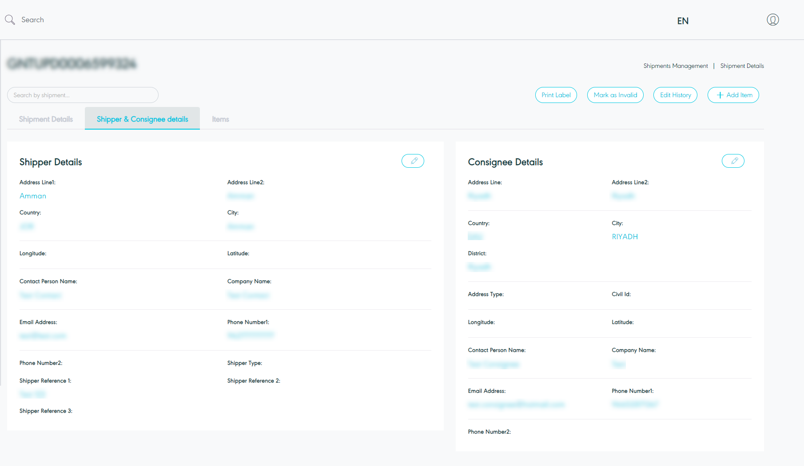This screenshot has width=804, height=466.
Task: Switch to the Shipment Details tab
Action: (x=46, y=119)
